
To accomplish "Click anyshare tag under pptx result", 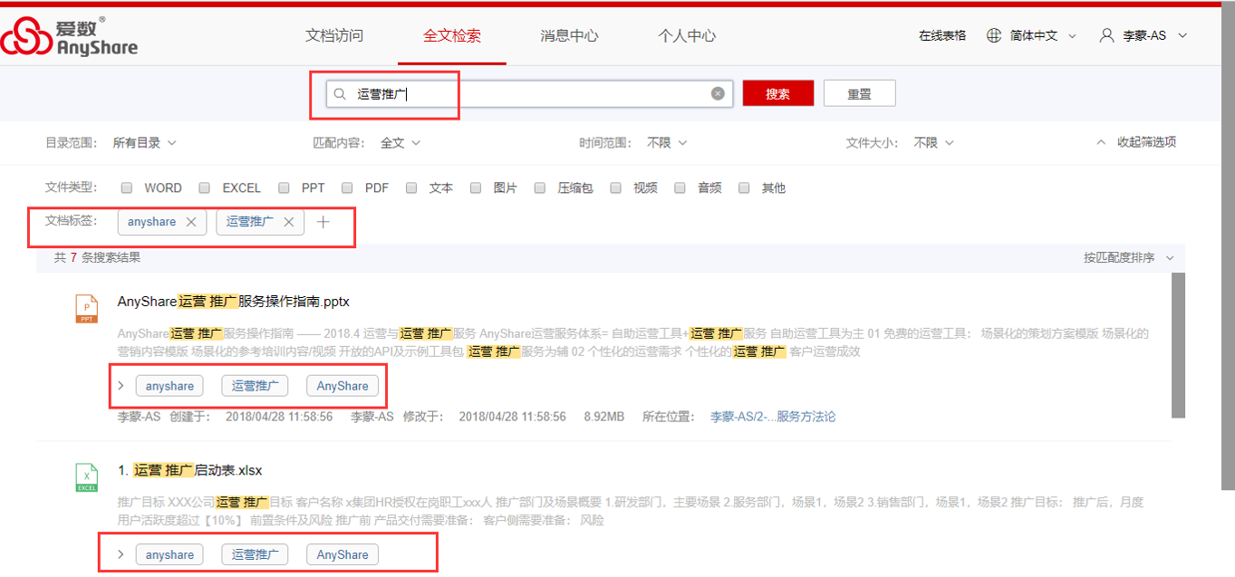I will pyautogui.click(x=169, y=386).
